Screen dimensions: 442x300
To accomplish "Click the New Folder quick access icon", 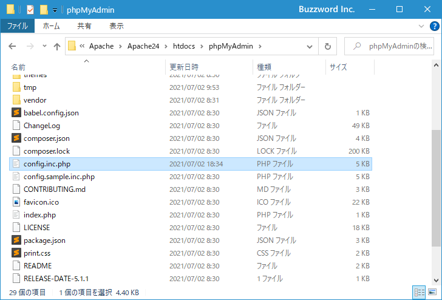I will (x=44, y=10).
